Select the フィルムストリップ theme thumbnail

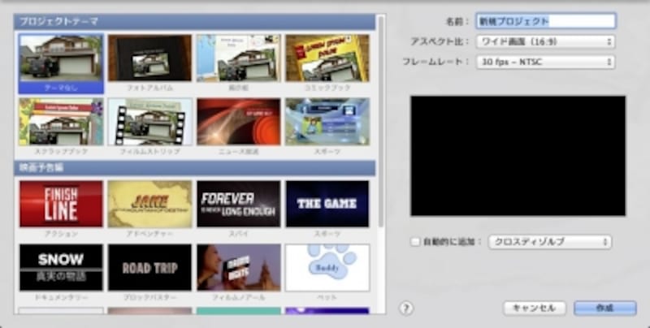pyautogui.click(x=149, y=122)
